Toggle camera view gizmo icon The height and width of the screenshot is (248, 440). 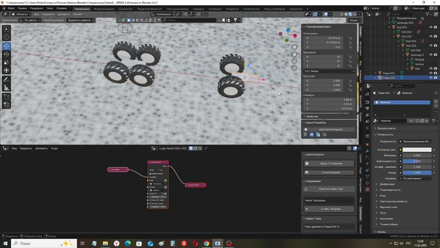(x=294, y=61)
